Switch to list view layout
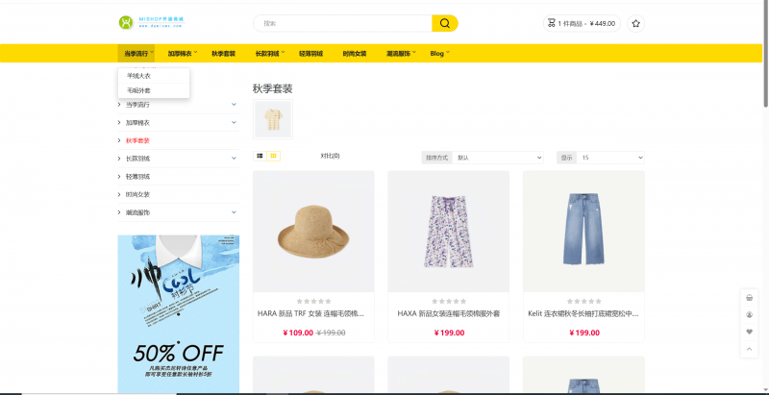The height and width of the screenshot is (395, 769). [x=260, y=156]
